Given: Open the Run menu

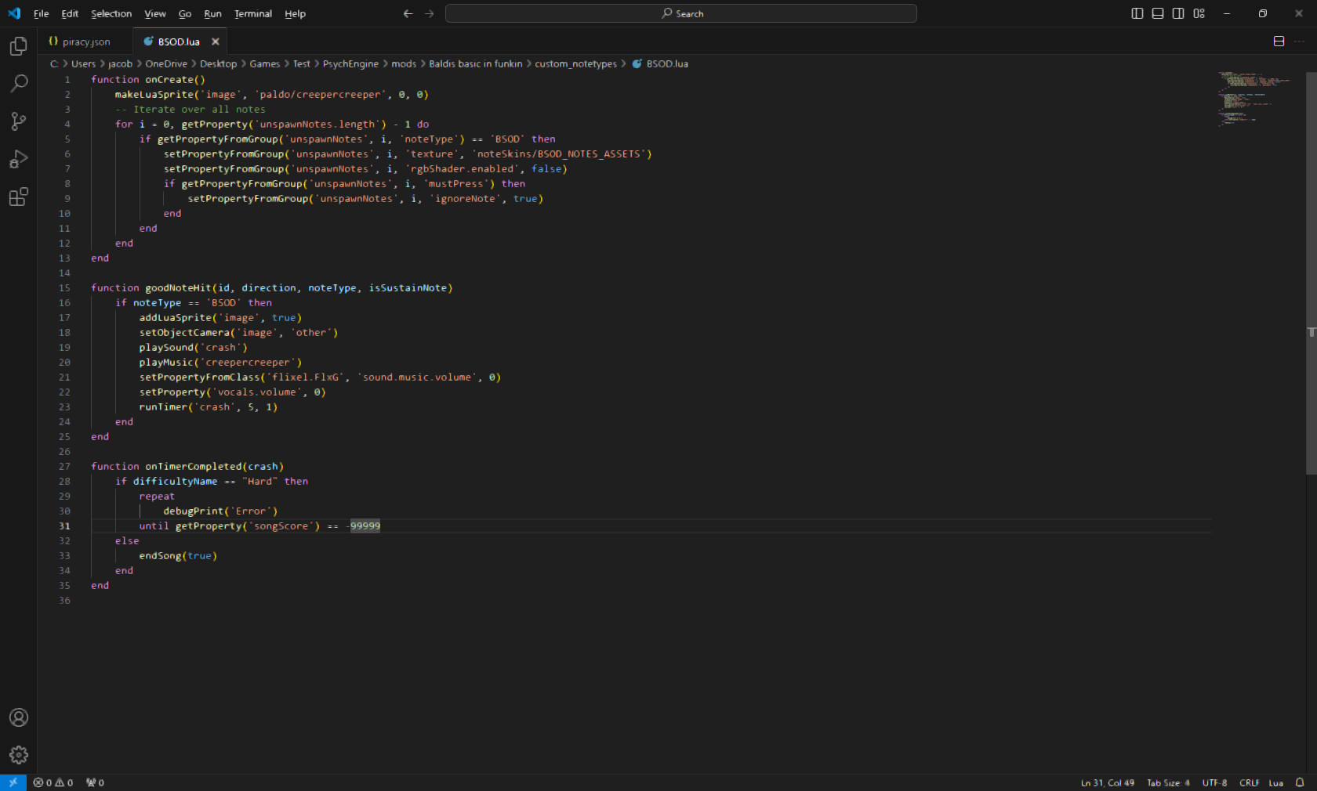Looking at the screenshot, I should coord(212,13).
